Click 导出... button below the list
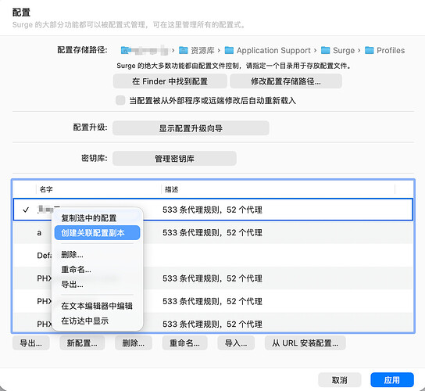This screenshot has height=391, width=425. tap(31, 343)
